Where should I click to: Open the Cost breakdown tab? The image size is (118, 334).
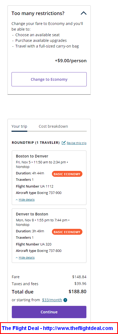(53, 126)
